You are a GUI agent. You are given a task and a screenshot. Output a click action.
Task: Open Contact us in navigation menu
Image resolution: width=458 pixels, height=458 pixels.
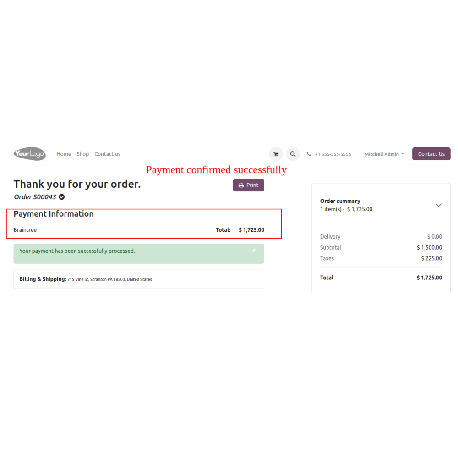click(108, 154)
